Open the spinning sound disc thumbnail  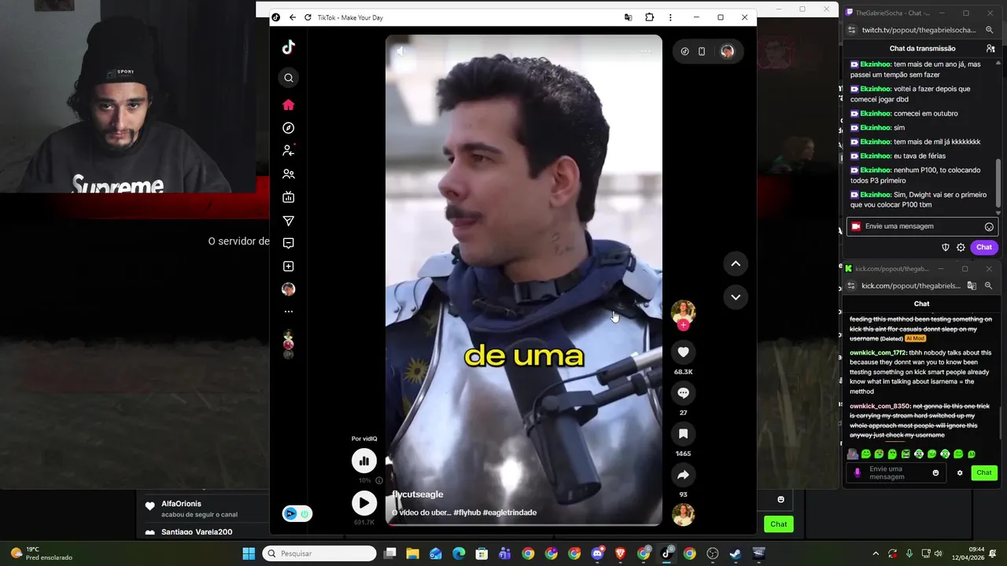(683, 515)
